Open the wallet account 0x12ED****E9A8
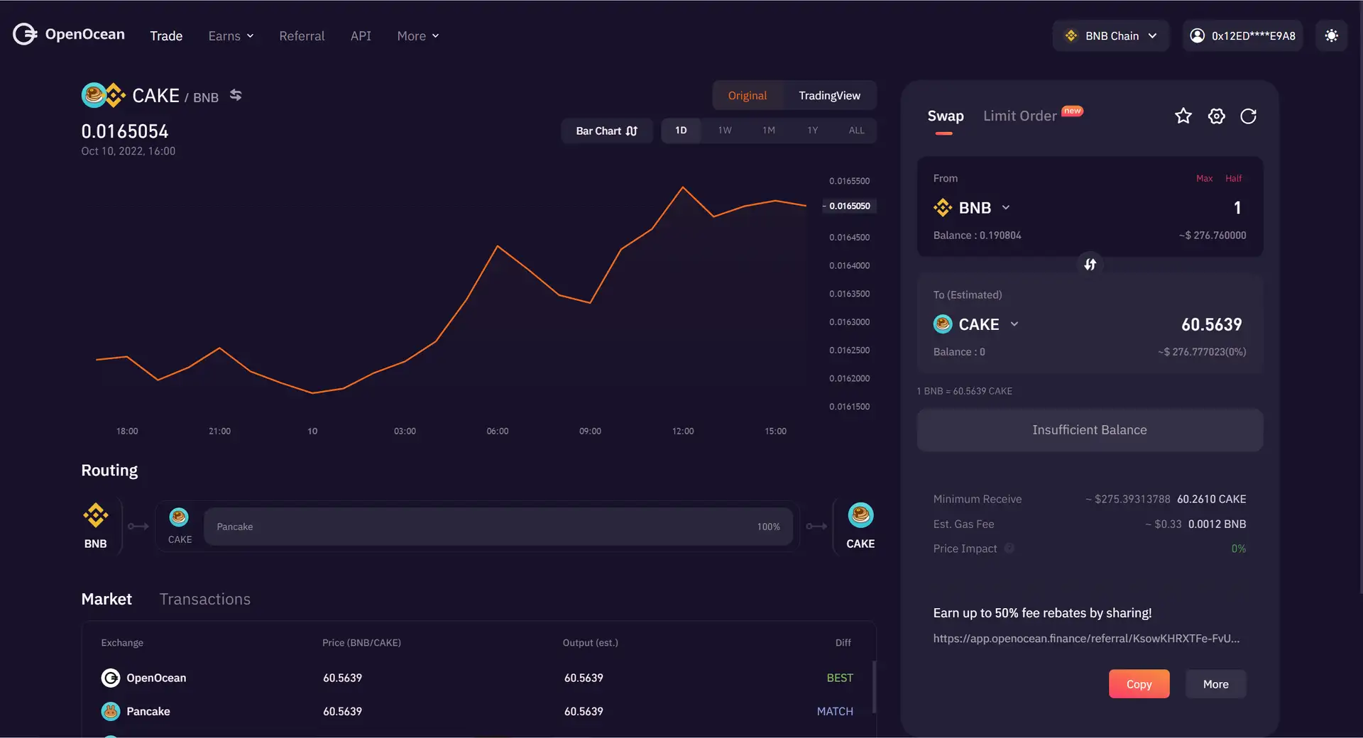1363x738 pixels. coord(1242,35)
